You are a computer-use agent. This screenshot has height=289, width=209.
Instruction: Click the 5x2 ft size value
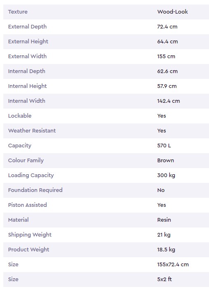pos(164,279)
